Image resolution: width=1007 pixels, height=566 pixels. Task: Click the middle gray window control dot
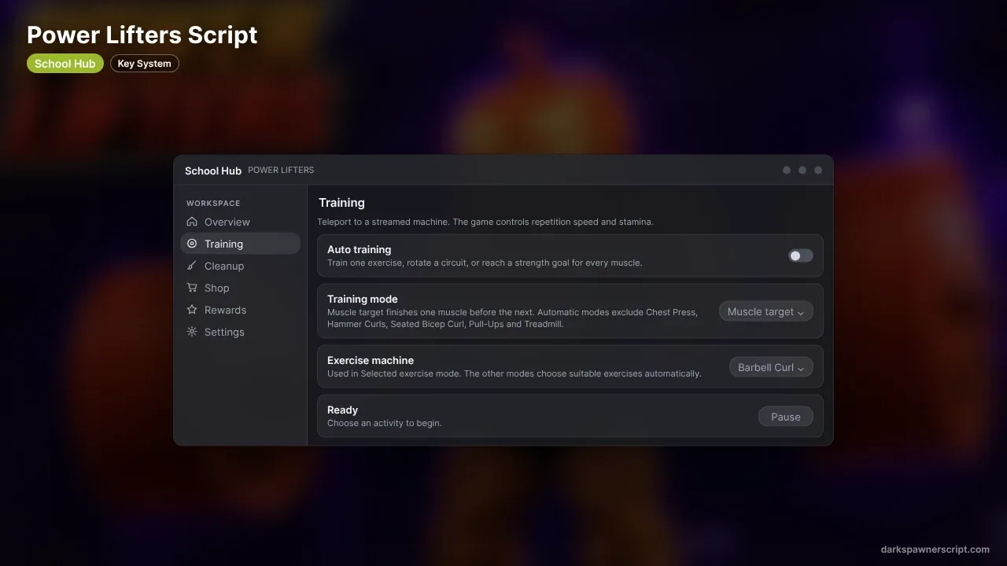(x=802, y=170)
